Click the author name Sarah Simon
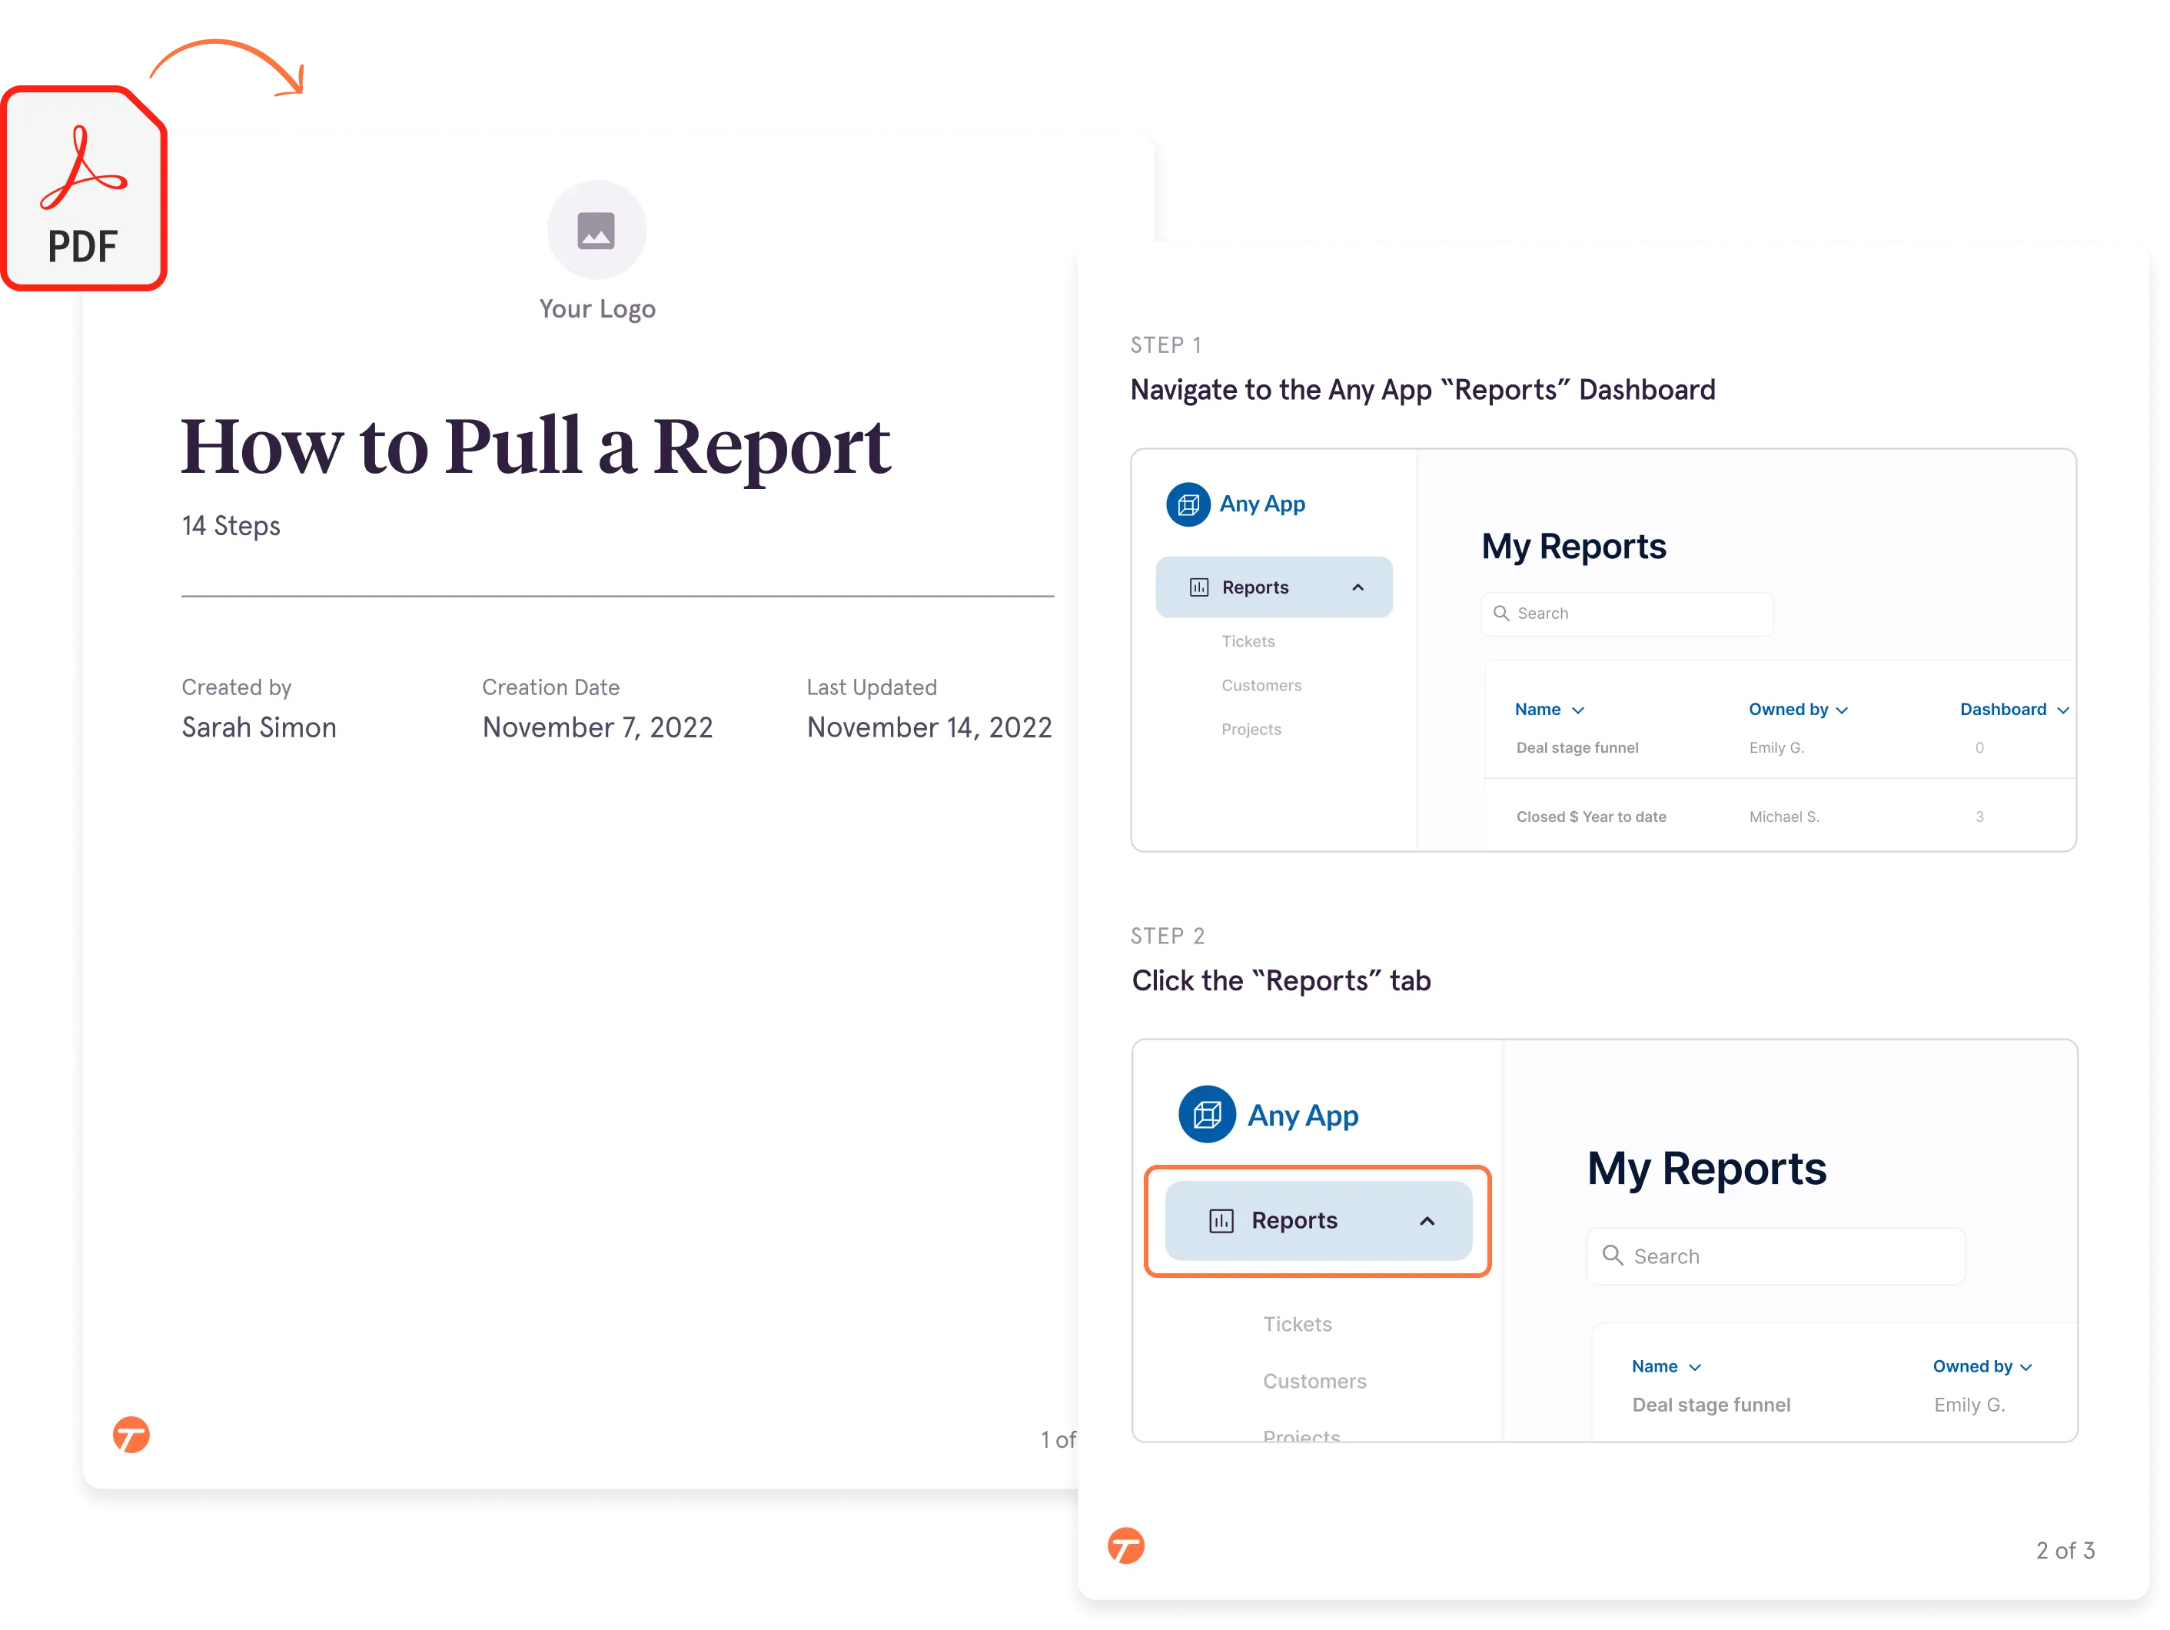This screenshot has width=2170, height=1630. (259, 727)
